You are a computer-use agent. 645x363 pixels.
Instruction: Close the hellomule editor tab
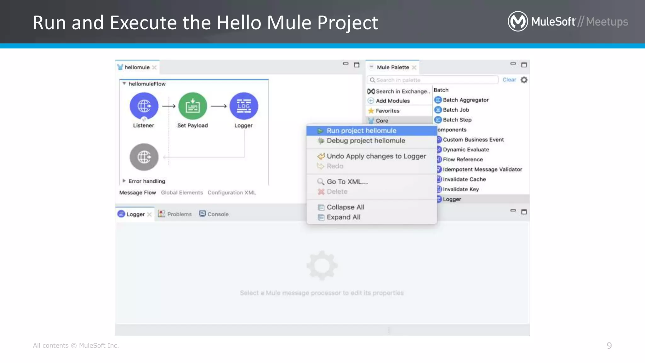click(x=154, y=67)
